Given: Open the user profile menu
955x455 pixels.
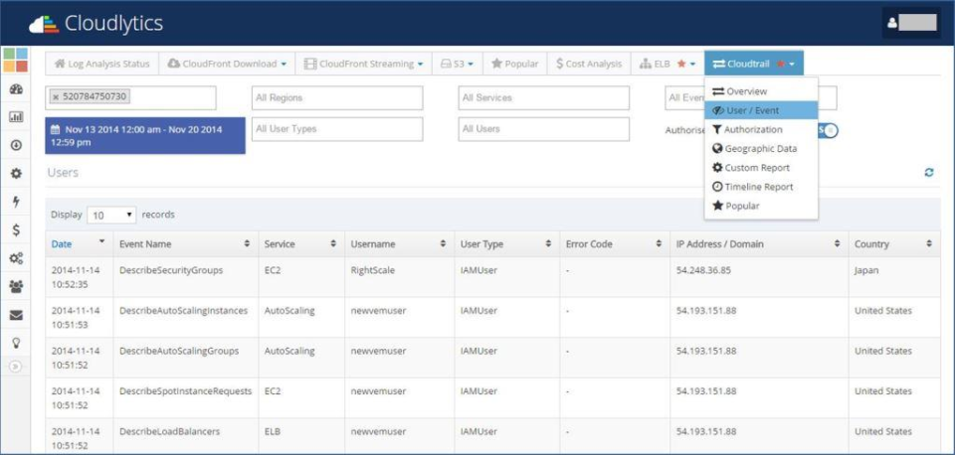Looking at the screenshot, I should 911,23.
